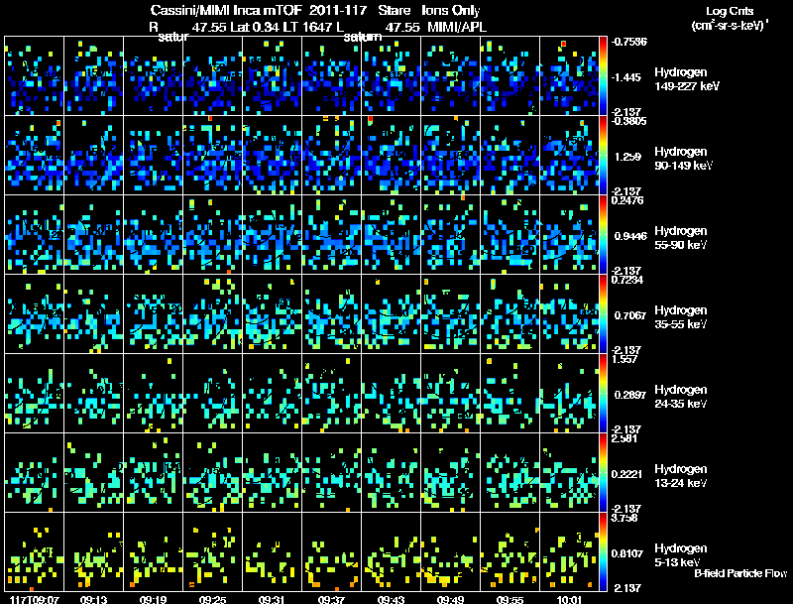This screenshot has height=604, width=793.
Task: Click the 'Hydrogen 55-90 keV' label
Action: (681, 238)
